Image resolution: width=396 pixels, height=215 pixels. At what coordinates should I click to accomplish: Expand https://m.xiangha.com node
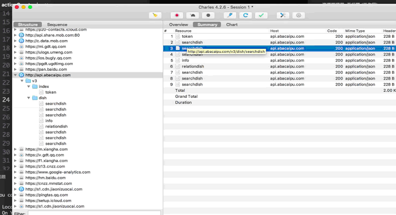coord(16,150)
